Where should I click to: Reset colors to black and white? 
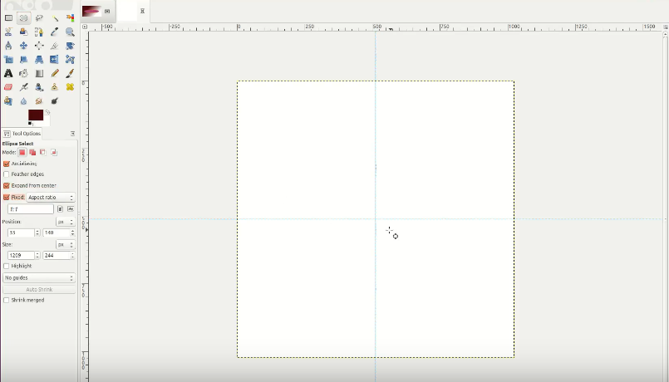(30, 124)
